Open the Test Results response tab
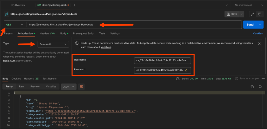 (50, 79)
